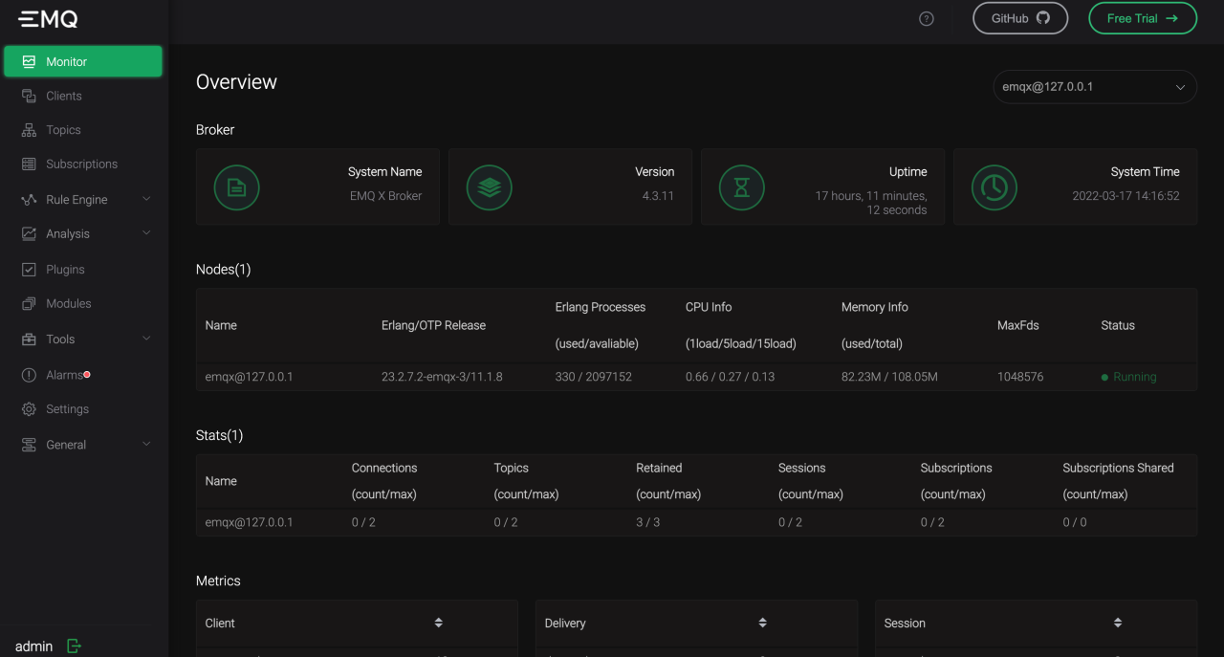Click the System Name document icon
This screenshot has width=1224, height=657.
tap(236, 187)
